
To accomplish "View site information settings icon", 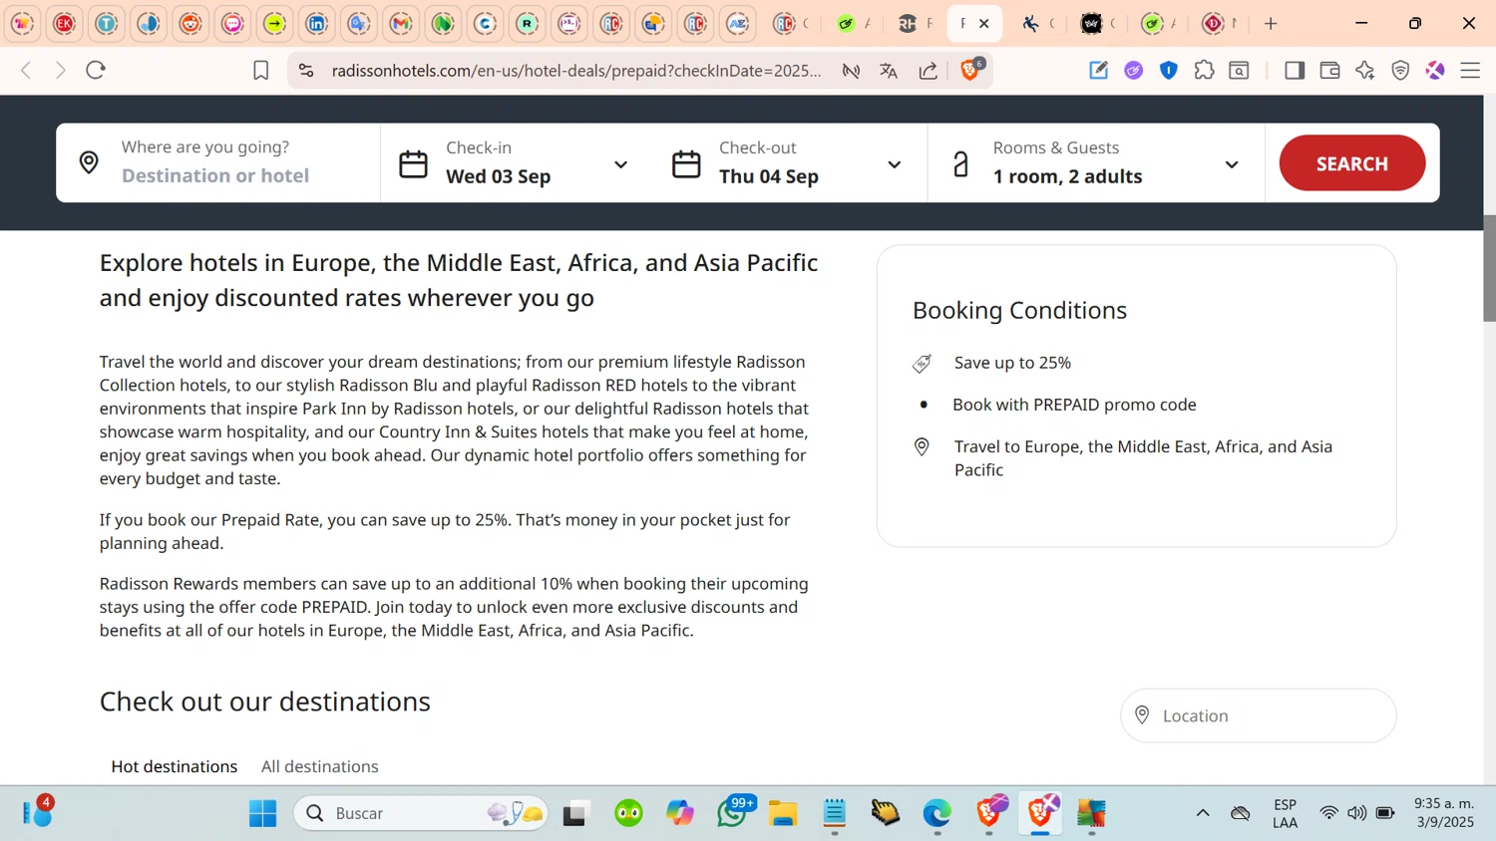I will coord(306,71).
